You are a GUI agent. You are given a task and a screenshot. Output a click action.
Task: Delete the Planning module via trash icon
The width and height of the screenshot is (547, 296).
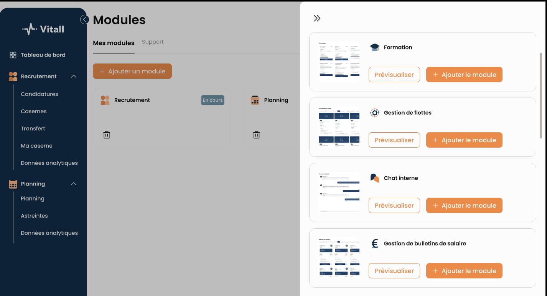(x=257, y=135)
